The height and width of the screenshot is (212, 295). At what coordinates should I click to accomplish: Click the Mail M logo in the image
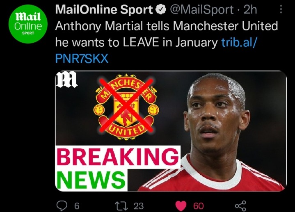(x=66, y=80)
